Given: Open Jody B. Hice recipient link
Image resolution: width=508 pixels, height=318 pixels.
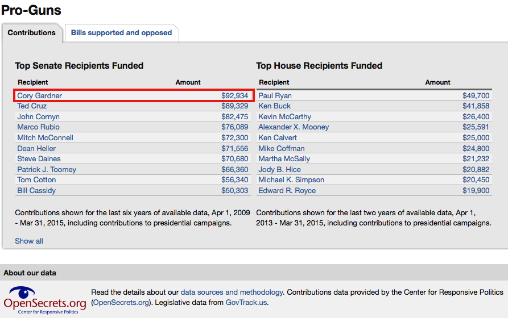Looking at the screenshot, I should [279, 170].
